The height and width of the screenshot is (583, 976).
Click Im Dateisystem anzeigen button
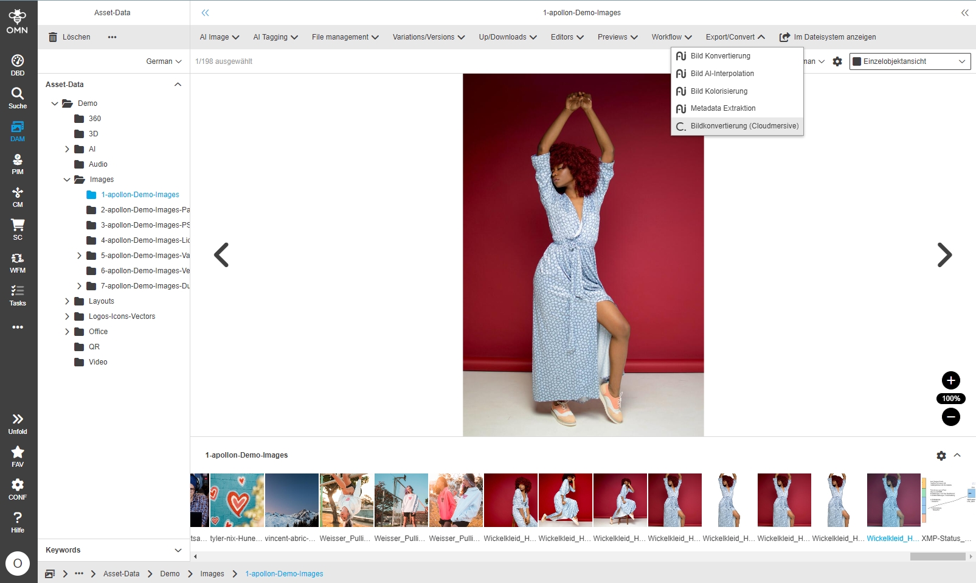[x=828, y=37]
